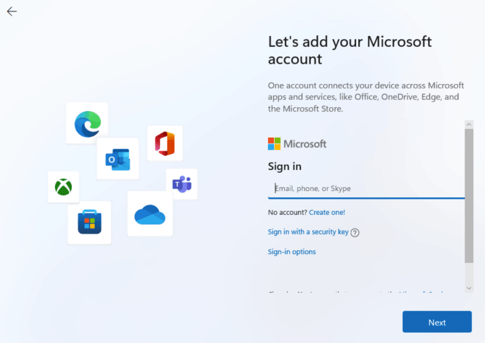Click the Microsoft Store bag icon
Image resolution: width=485 pixels, height=343 pixels.
90,223
